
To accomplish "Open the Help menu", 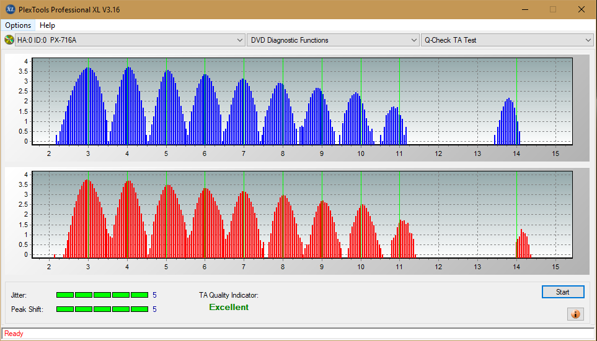I will tap(47, 25).
